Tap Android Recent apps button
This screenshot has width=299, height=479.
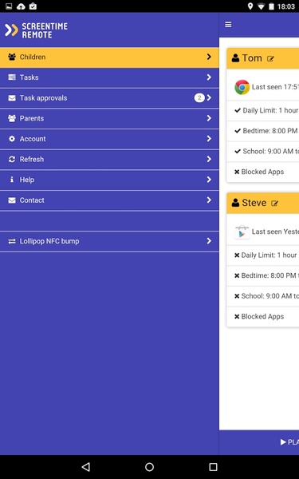point(213,467)
